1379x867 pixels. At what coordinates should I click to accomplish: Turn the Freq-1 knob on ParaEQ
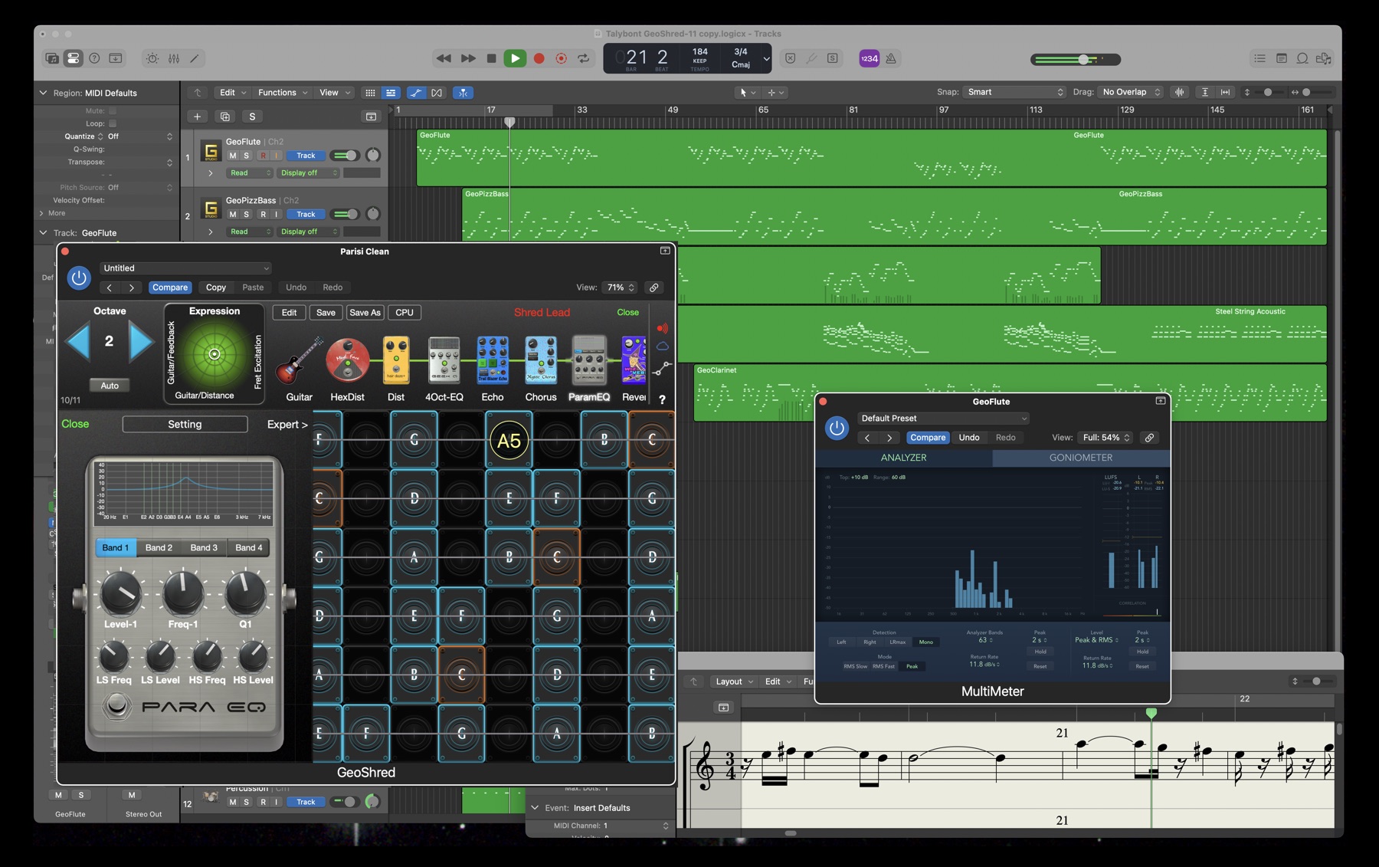[x=183, y=593]
